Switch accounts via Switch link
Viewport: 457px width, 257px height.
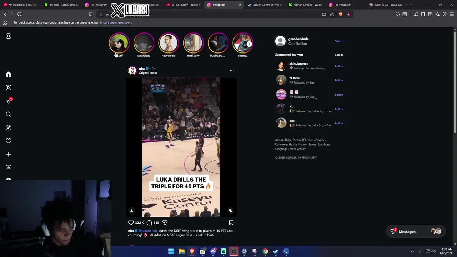pos(339,41)
